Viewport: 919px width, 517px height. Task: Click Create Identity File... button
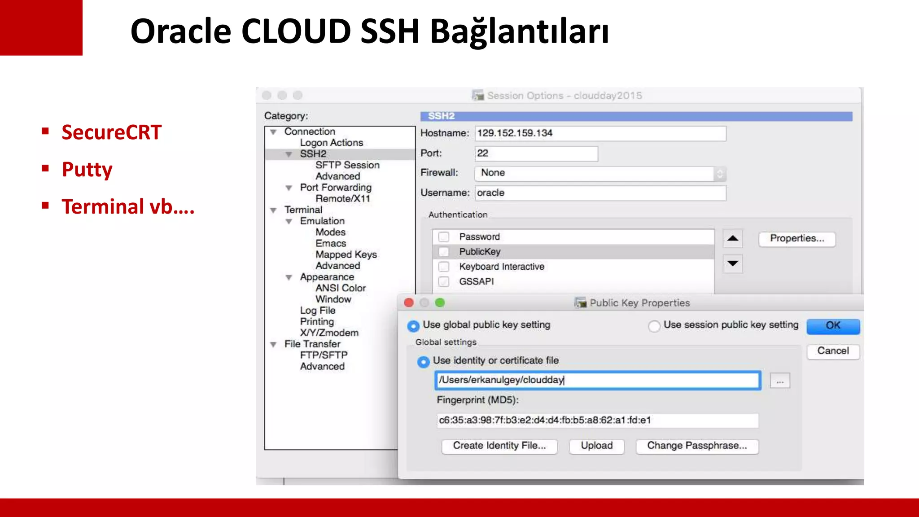(499, 446)
